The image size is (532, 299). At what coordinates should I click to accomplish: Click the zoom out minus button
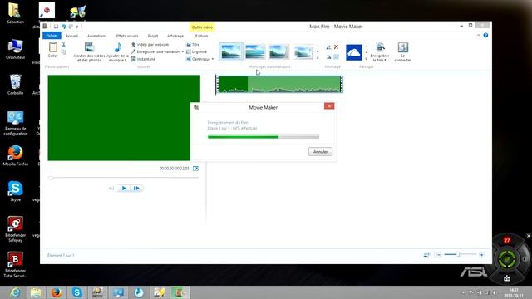point(439,255)
